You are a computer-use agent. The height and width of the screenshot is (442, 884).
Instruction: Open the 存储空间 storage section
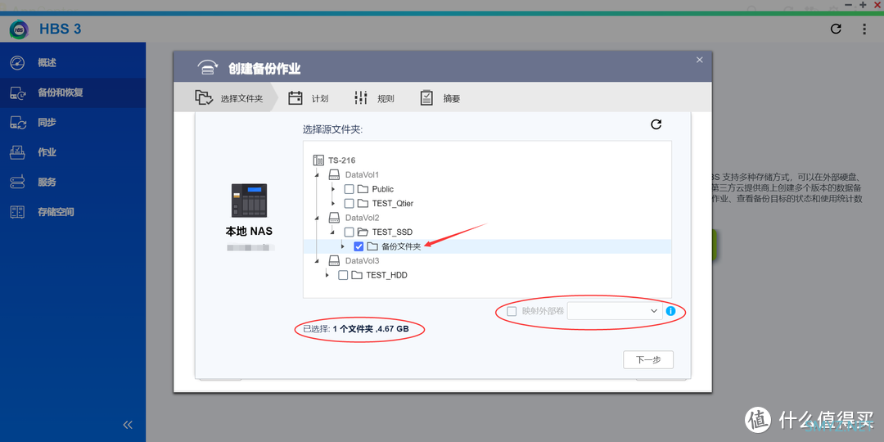point(73,212)
